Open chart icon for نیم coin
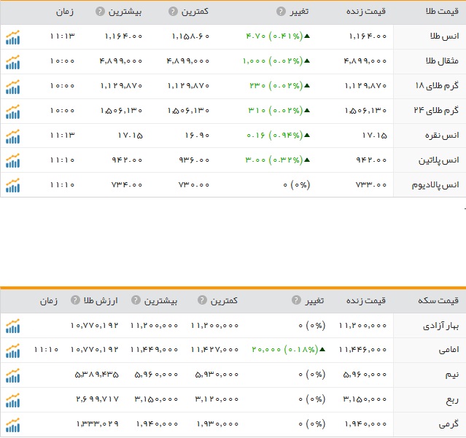The height and width of the screenshot is (438, 466). tap(13, 375)
